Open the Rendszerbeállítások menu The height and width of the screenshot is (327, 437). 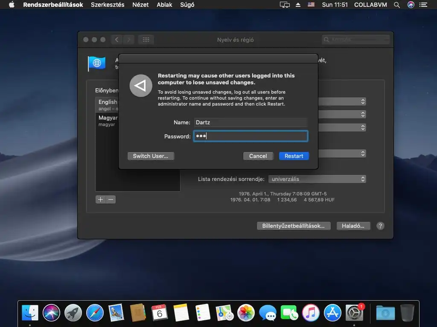coord(53,5)
